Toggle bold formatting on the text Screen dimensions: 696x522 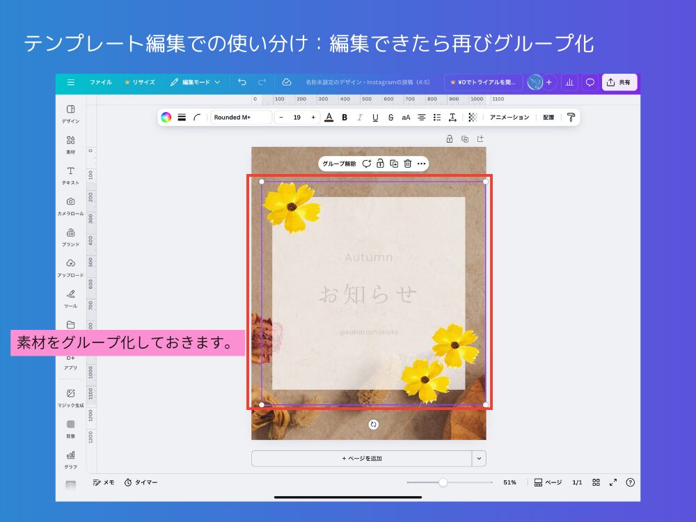345,117
